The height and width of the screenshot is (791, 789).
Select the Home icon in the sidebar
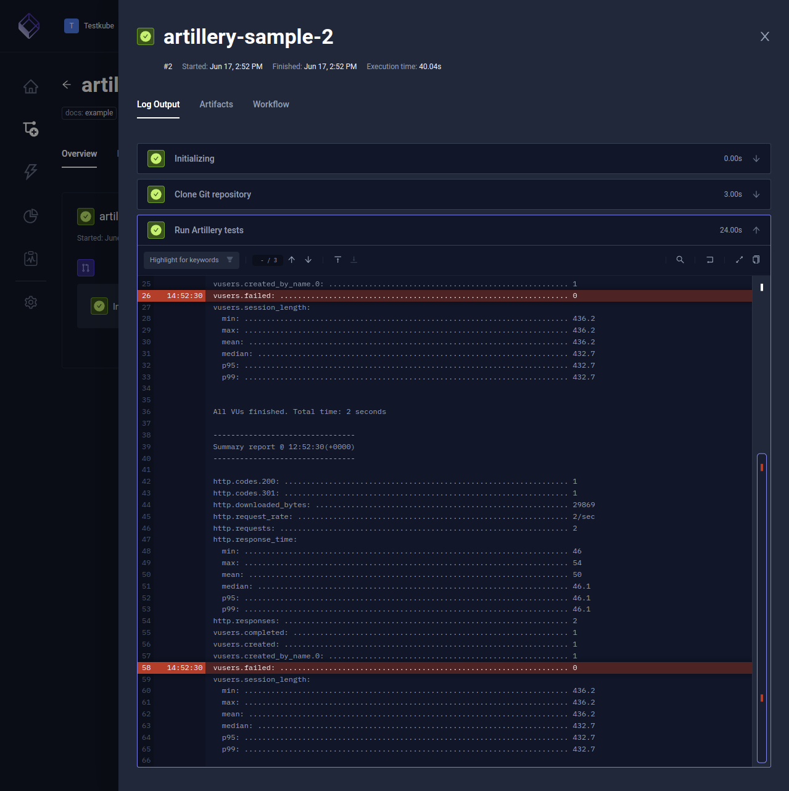pos(31,86)
